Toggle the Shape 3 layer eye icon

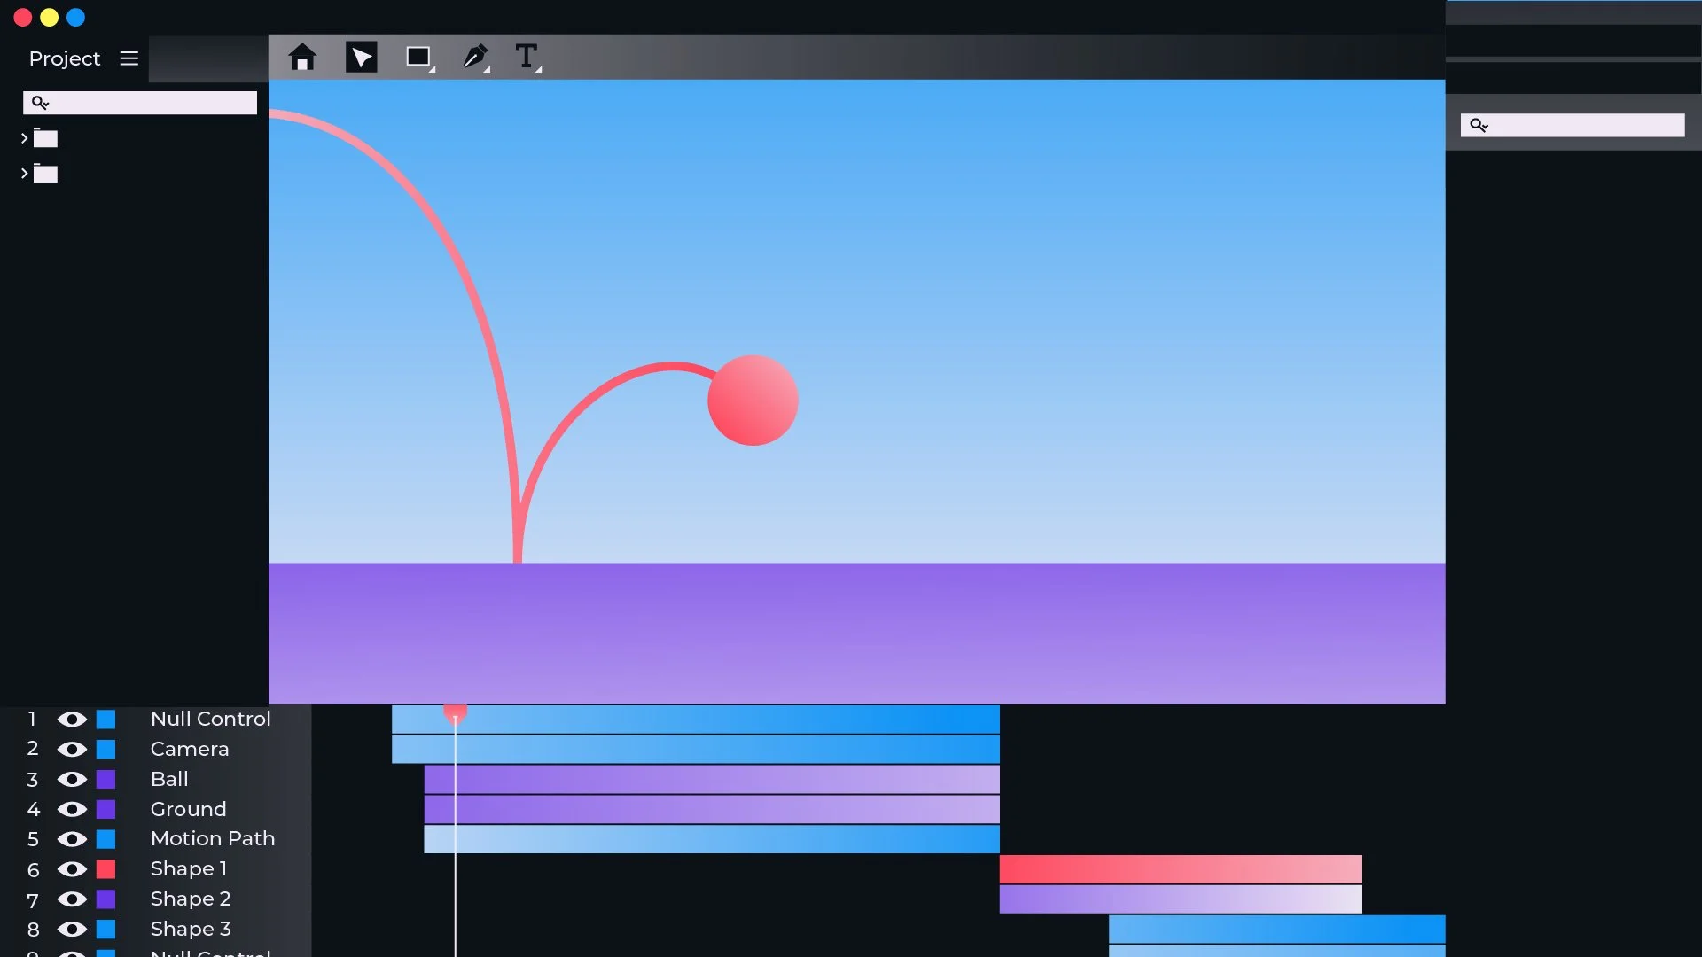click(72, 930)
